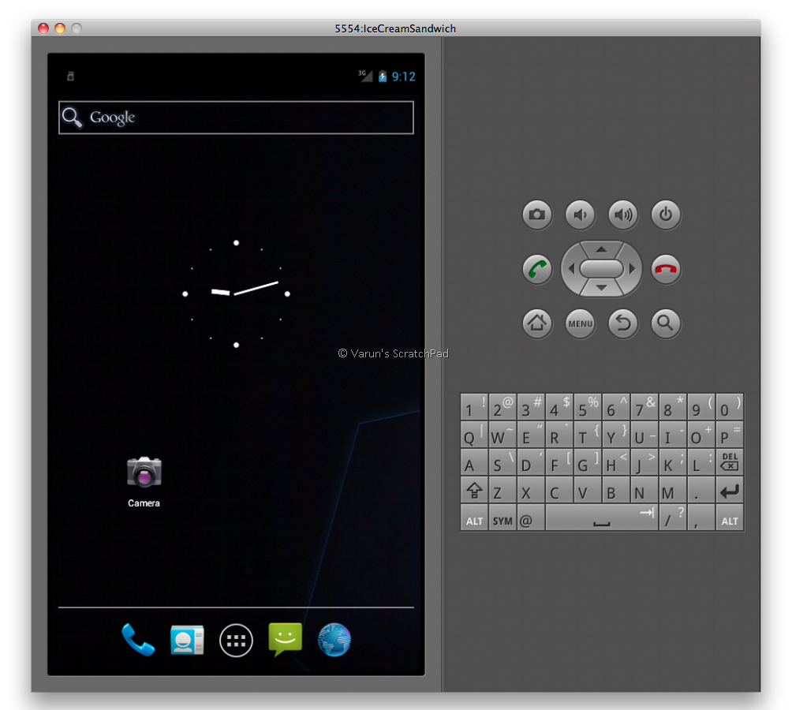
Task: Click the M key
Action: tap(673, 490)
